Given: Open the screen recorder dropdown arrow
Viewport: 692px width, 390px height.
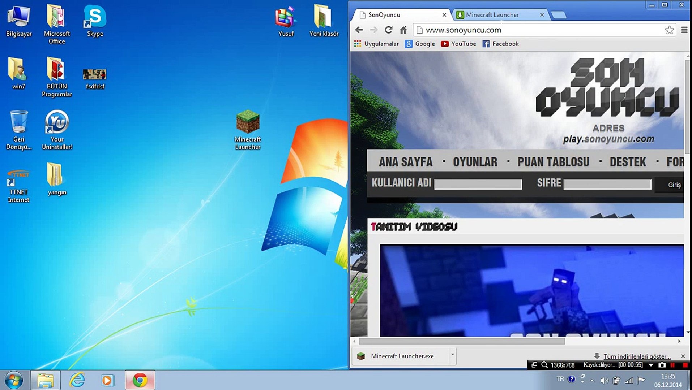Looking at the screenshot, I should [651, 365].
